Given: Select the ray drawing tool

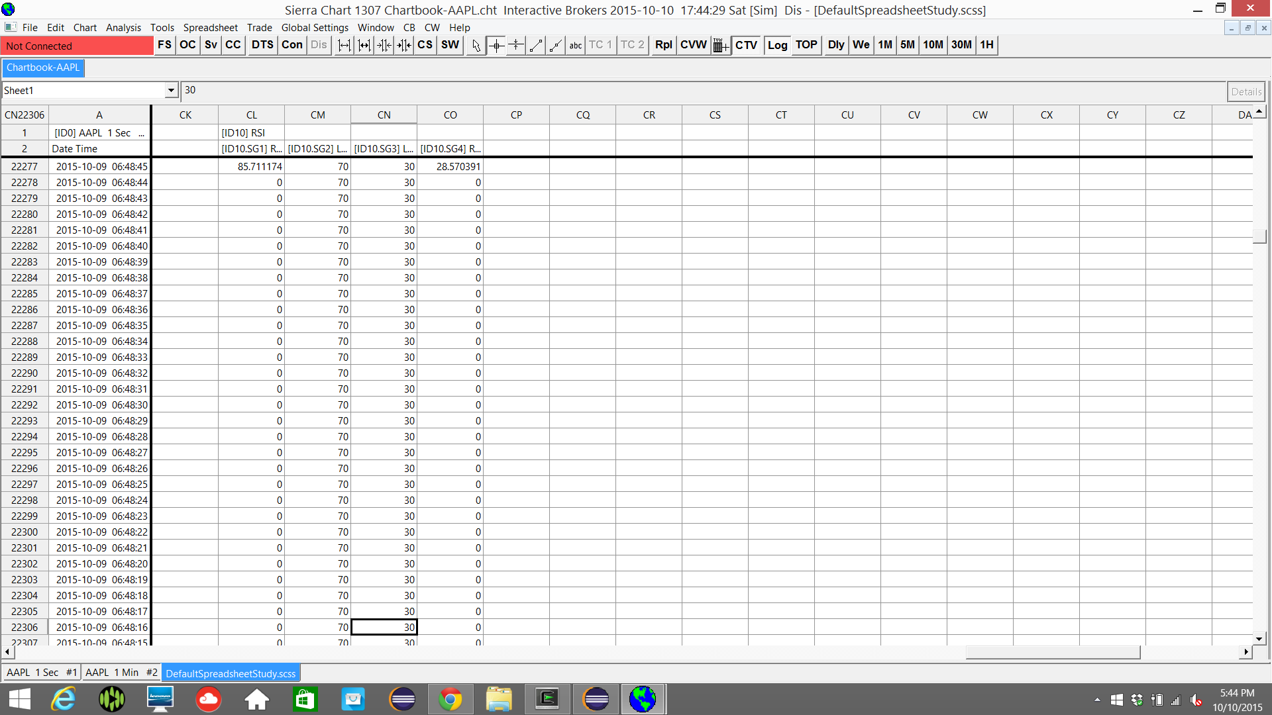Looking at the screenshot, I should (x=556, y=45).
